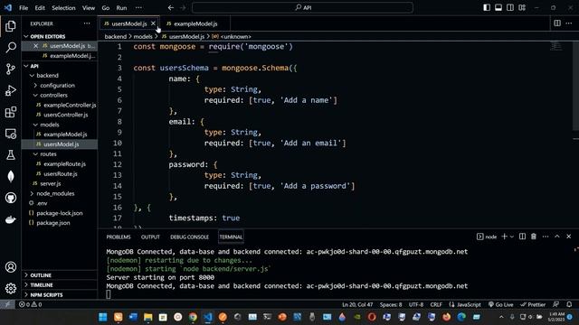The width and height of the screenshot is (579, 325).
Task: Open the Go menu
Action: click(x=106, y=8)
